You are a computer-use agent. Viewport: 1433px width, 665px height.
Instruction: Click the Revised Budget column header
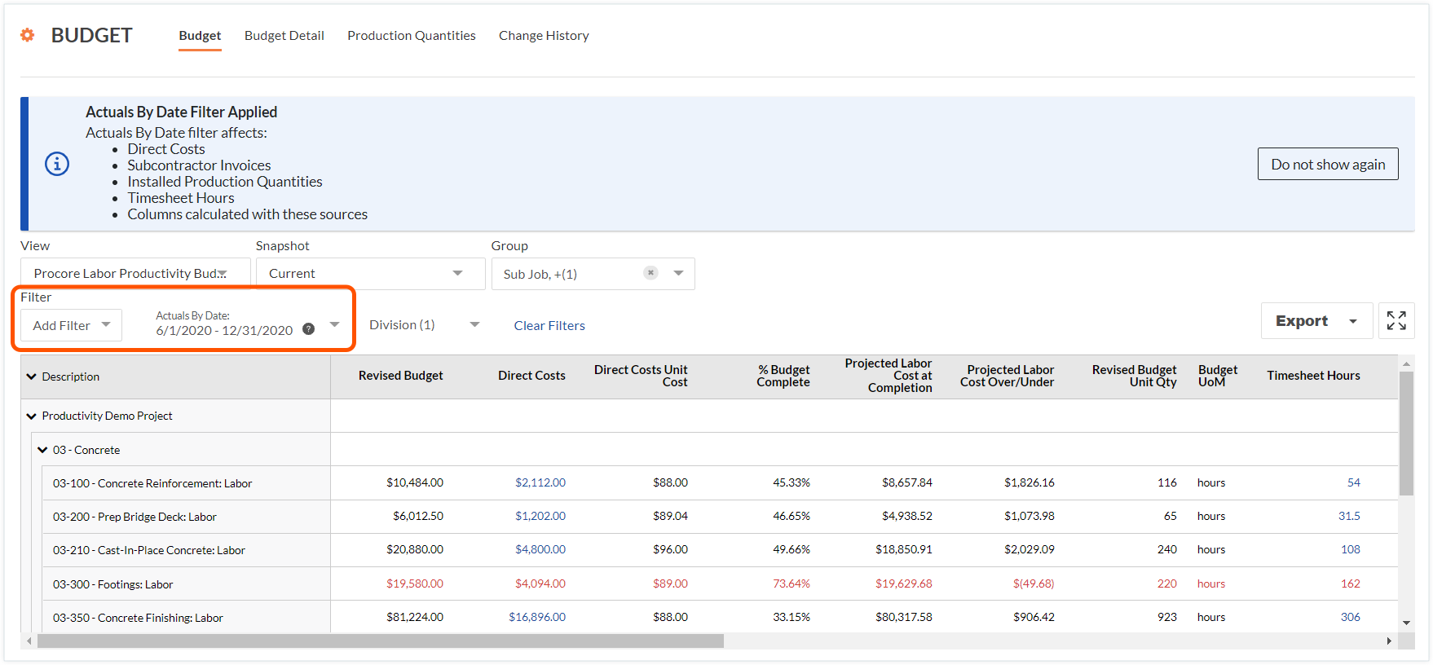400,376
